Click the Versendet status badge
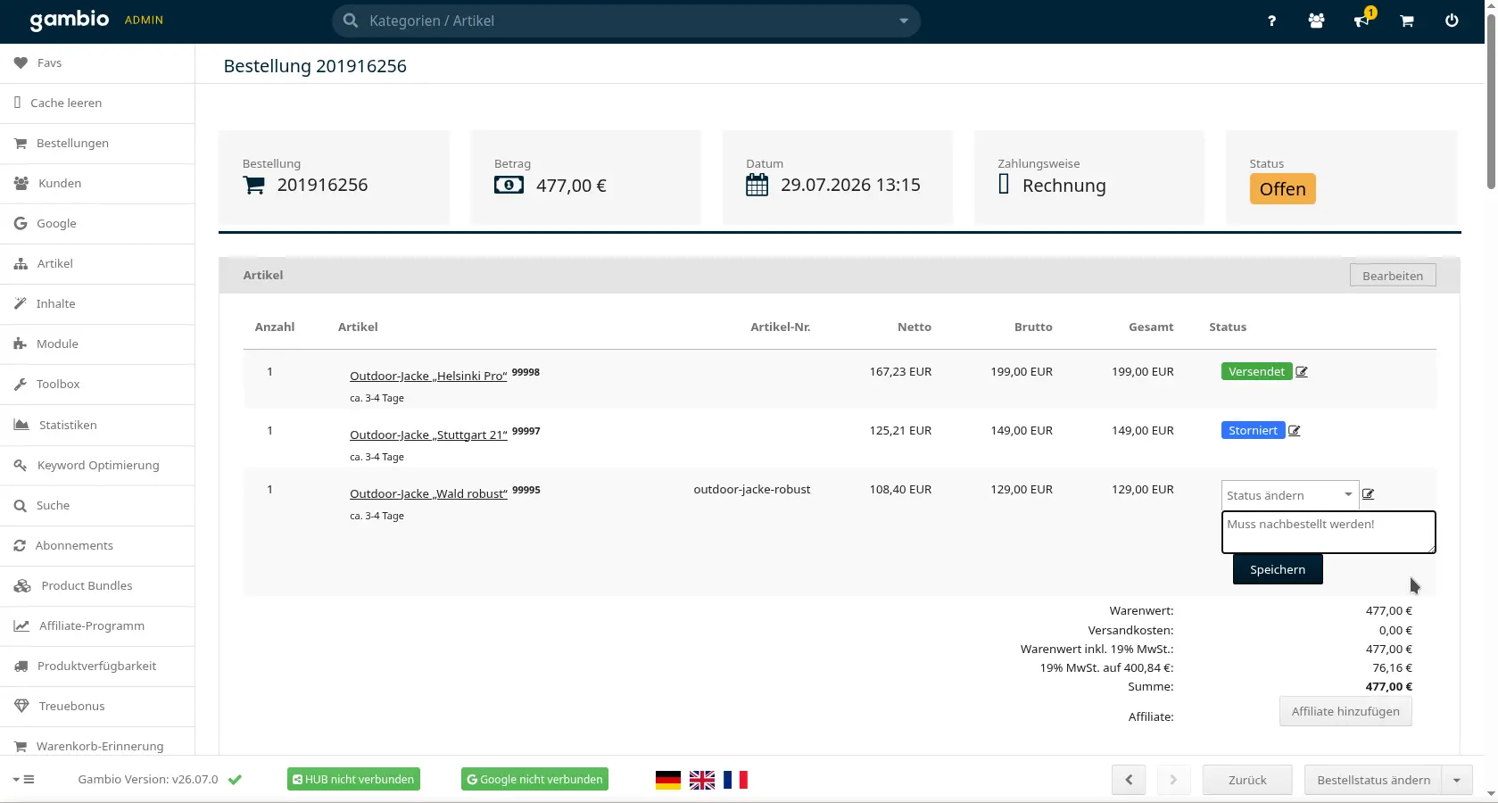 pos(1256,372)
